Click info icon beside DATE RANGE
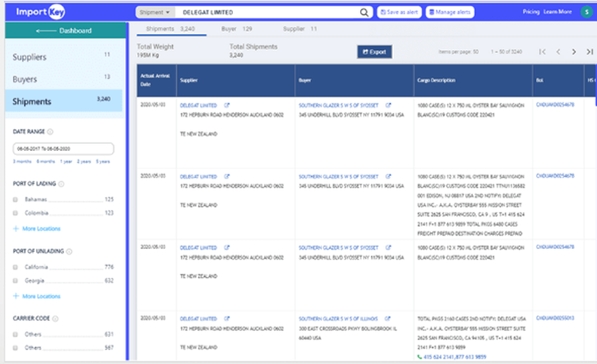Screen dimensions: 597x364 pos(50,132)
